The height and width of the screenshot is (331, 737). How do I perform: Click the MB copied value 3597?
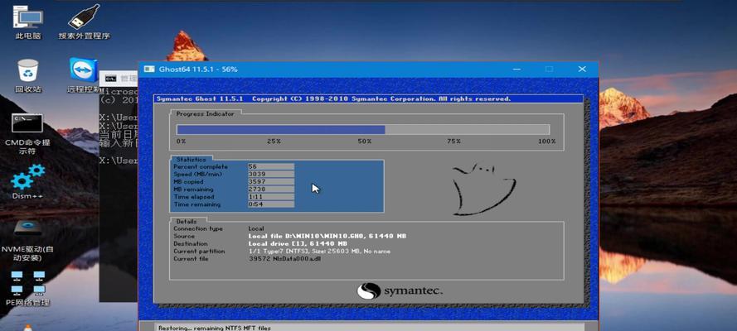[x=271, y=181]
